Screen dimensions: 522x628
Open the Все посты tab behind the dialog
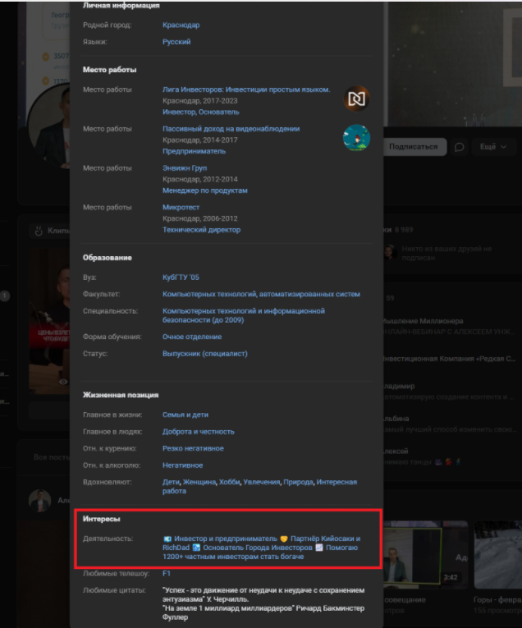[x=51, y=457]
